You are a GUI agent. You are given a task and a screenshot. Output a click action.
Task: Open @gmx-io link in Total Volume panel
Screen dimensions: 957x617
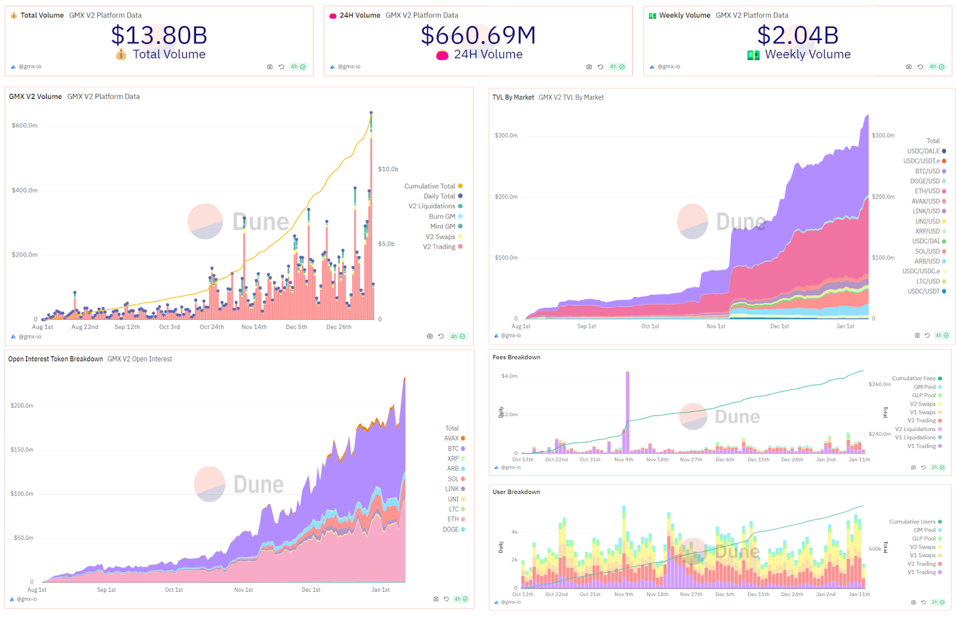click(30, 66)
